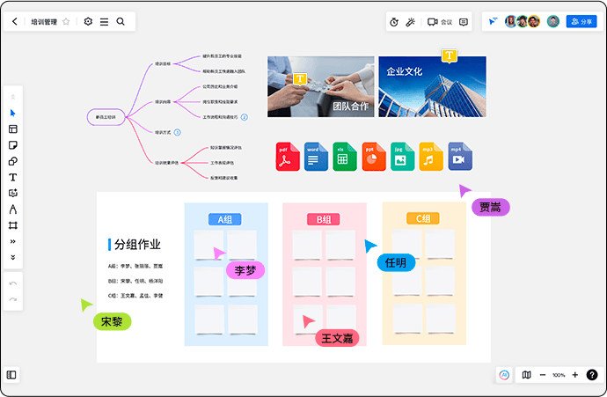
Task: Click the T tag above 企业文化 image
Action: [449, 55]
